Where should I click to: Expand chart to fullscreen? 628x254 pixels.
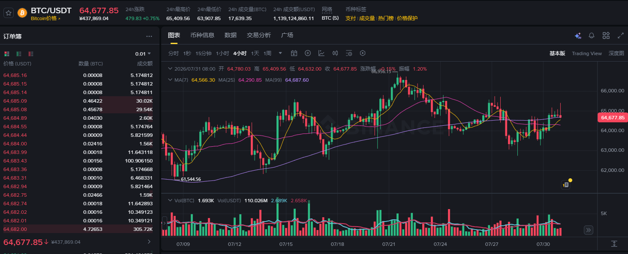(x=620, y=35)
